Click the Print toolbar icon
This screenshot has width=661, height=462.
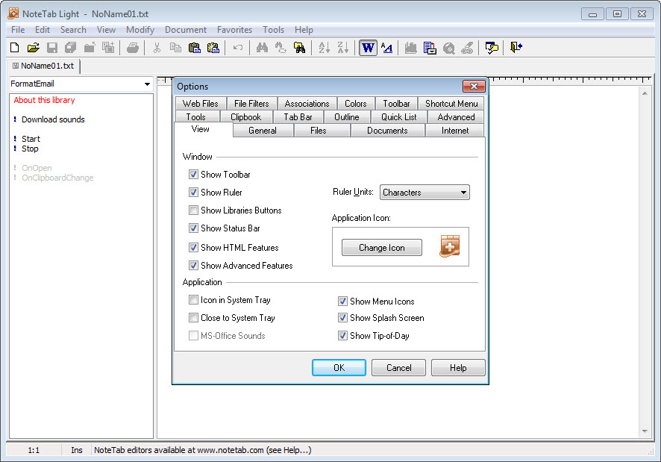(132, 48)
